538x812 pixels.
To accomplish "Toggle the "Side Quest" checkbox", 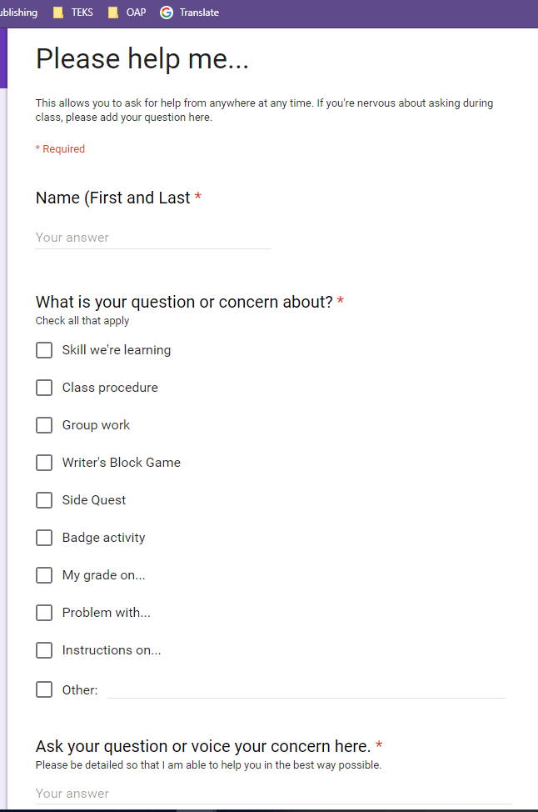I will 44,500.
